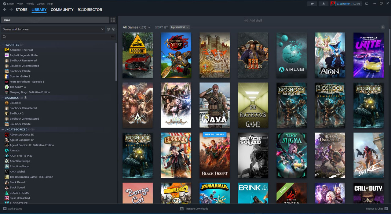Click the Big Picture mode monitor icon
The width and height of the screenshot is (391, 214).
pyautogui.click(x=367, y=4)
